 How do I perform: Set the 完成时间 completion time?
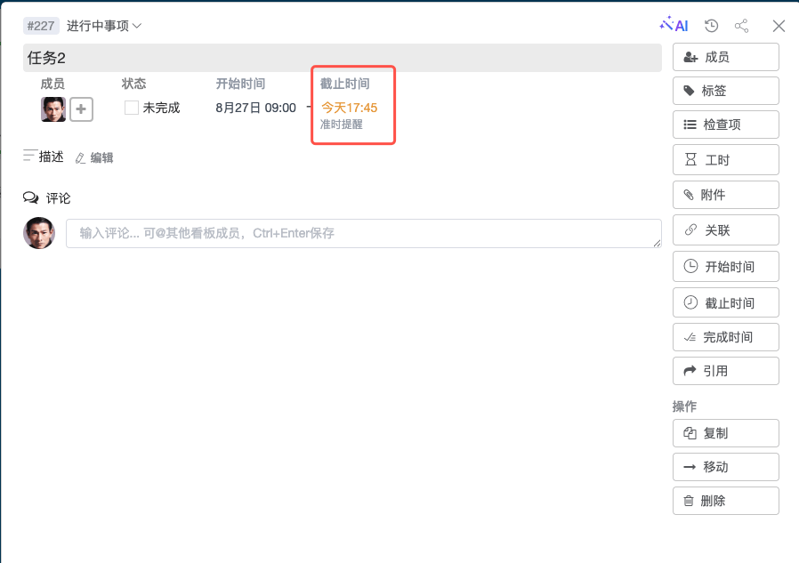[725, 337]
